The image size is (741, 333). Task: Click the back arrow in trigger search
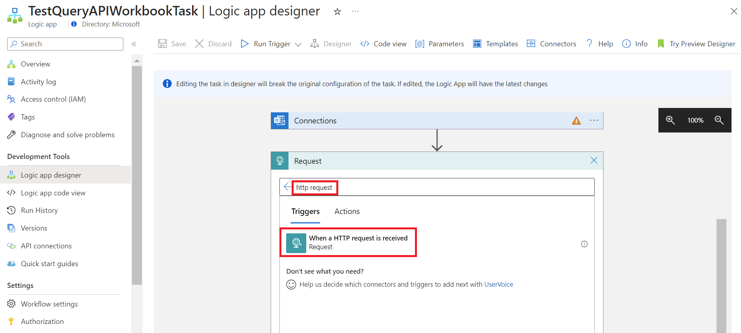click(287, 187)
